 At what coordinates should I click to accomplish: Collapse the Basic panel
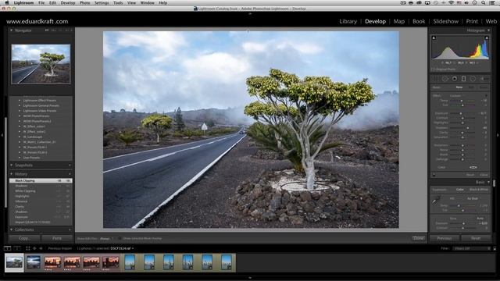(x=488, y=182)
